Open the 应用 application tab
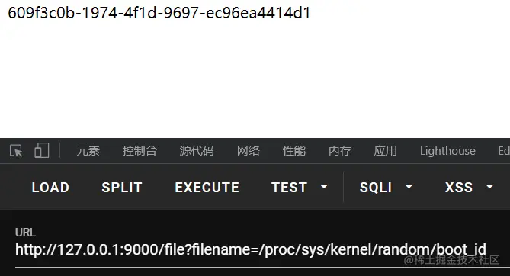The height and width of the screenshot is (276, 510). tap(386, 151)
